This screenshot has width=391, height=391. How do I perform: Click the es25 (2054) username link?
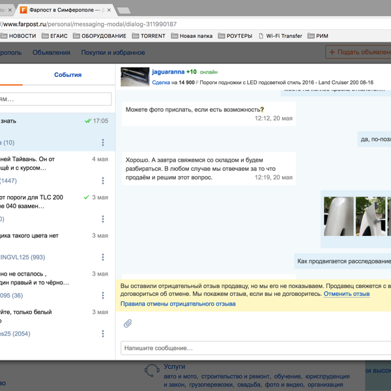coord(15,334)
